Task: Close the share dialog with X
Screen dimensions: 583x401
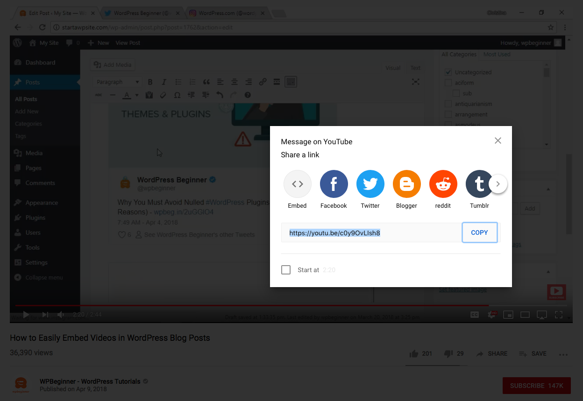Action: pyautogui.click(x=498, y=141)
